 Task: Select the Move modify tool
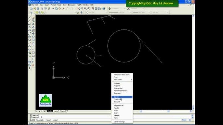(33, 34)
